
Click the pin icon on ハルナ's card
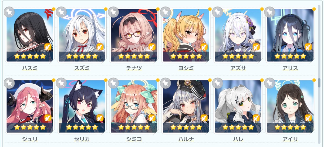[166, 83]
